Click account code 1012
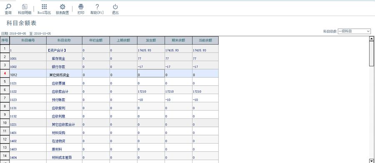The height and width of the screenshot is (163, 375). [13, 75]
